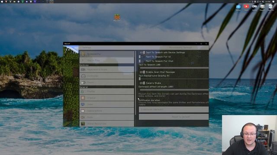277x155 pixels.
Task: Select the Accessibility key icon in sidebar
Action: coord(83,54)
